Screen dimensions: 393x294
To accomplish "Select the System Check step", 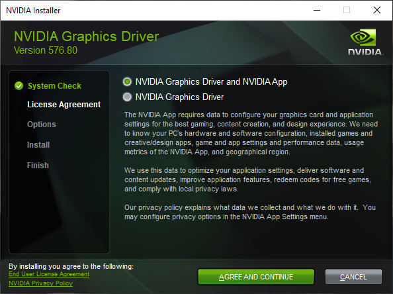I will (x=54, y=86).
